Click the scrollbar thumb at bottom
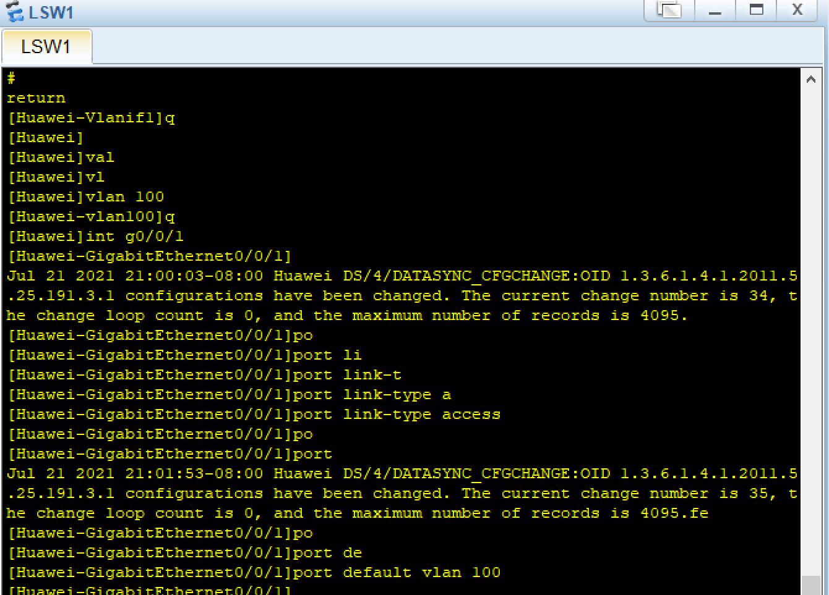Viewport: 829px width, 595px height. [x=810, y=585]
